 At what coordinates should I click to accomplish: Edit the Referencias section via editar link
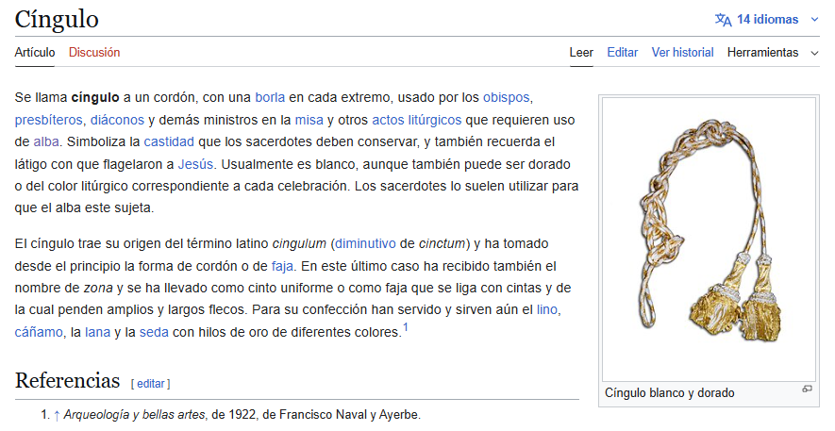click(151, 384)
